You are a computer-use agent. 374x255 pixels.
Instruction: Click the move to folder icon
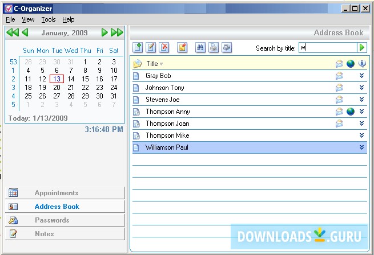pos(182,47)
